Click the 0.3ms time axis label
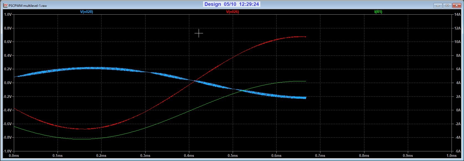Screen dimensions: 464x161 [x=145, y=156]
